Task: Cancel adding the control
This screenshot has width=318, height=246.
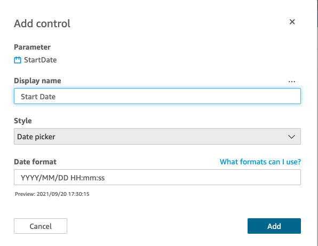Action: (41, 226)
